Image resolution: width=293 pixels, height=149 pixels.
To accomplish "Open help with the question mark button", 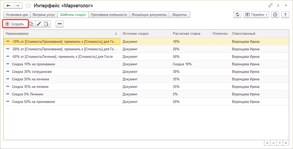I will point(285,15).
